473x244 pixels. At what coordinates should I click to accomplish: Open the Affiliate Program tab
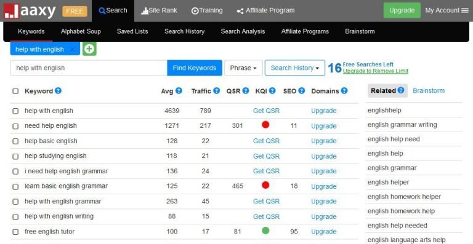pos(266,11)
